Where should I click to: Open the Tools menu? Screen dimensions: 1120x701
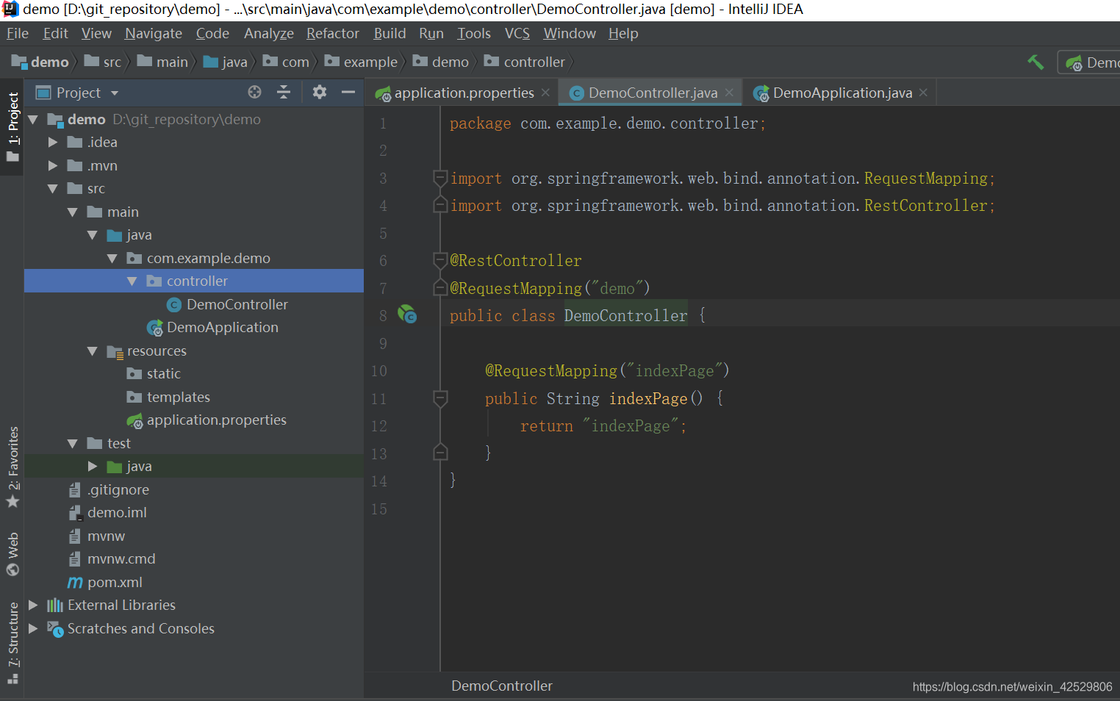(x=474, y=33)
